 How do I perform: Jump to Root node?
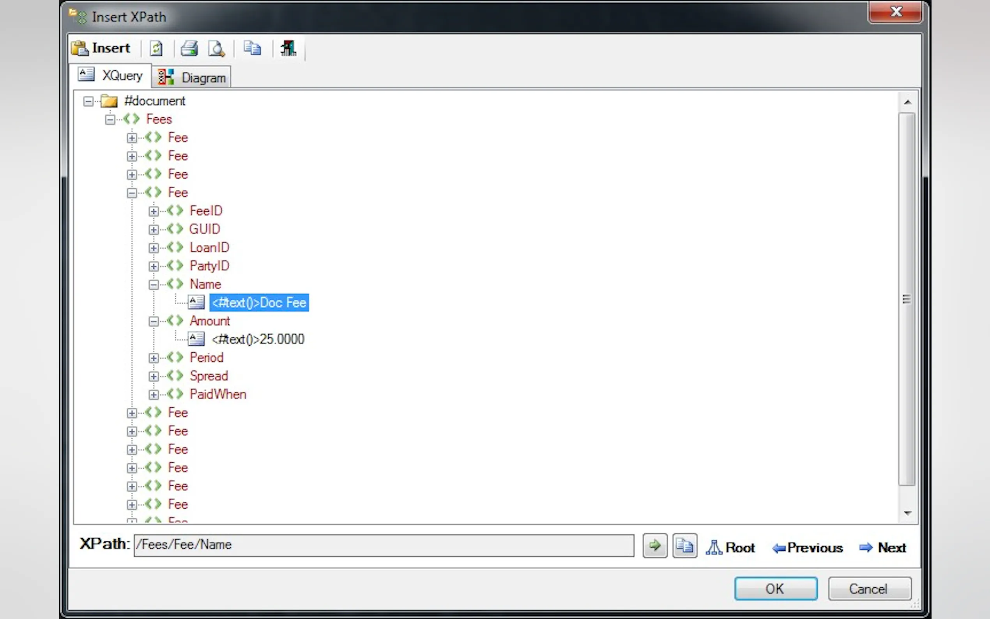[730, 547]
